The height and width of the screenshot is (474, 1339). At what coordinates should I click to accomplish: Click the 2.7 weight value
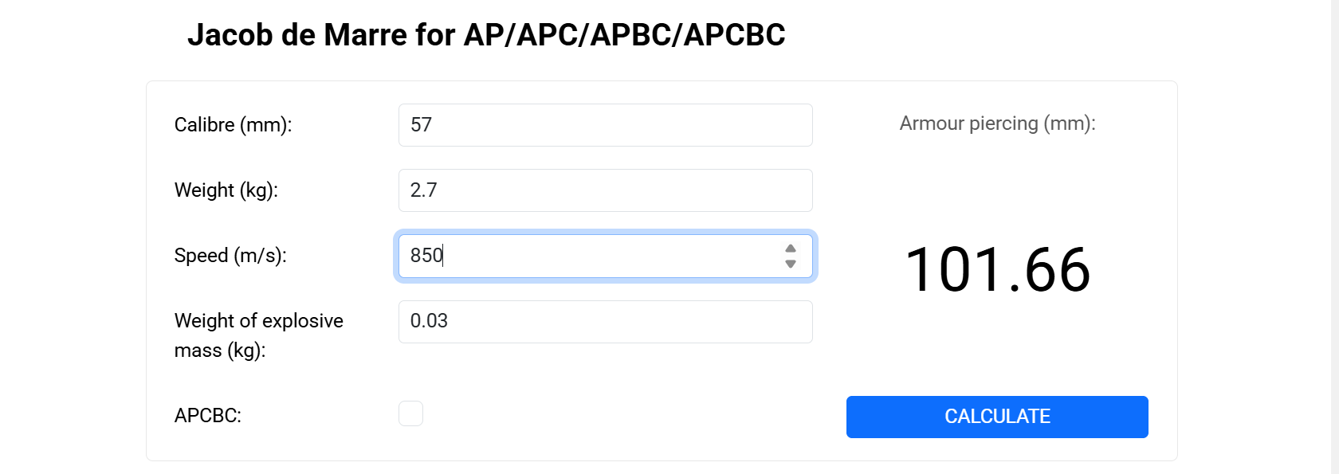tap(423, 190)
